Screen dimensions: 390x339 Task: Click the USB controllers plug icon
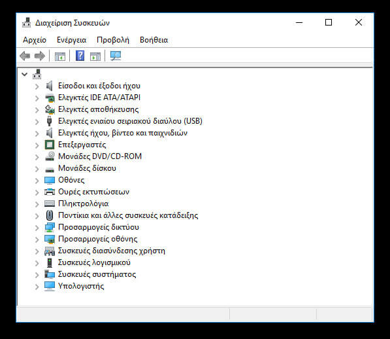49,121
